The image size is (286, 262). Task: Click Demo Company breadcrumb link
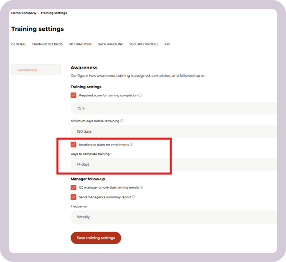pyautogui.click(x=23, y=13)
